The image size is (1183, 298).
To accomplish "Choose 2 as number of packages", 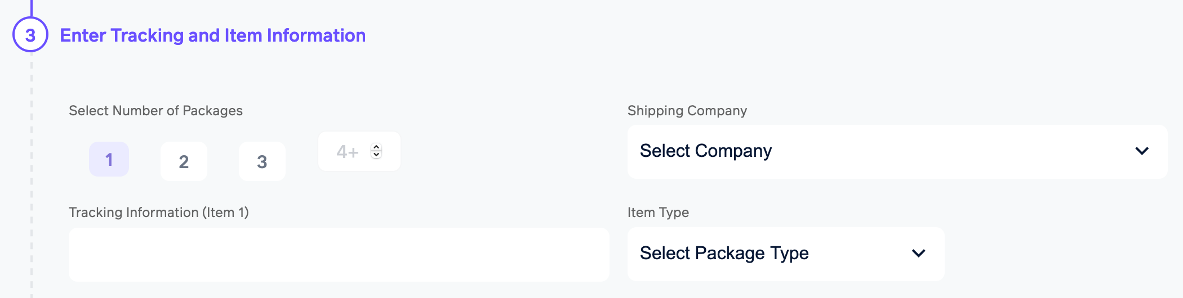I will click(x=184, y=162).
